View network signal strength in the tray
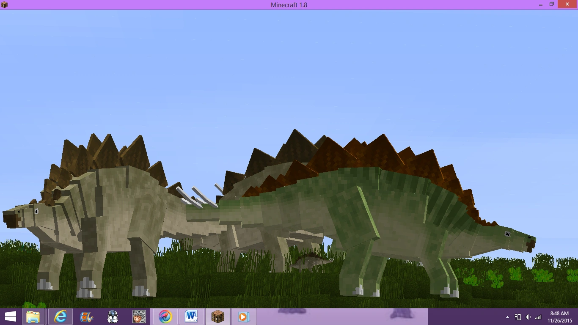The image size is (578, 325). [538, 317]
